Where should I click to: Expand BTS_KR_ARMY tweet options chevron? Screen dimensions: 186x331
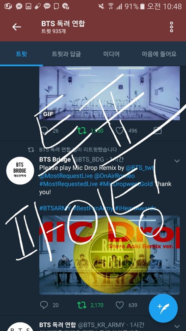click(x=177, y=326)
